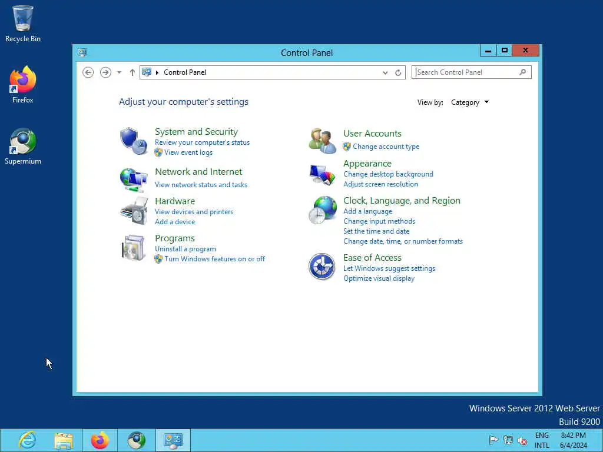Open the System and Security shield icon

pyautogui.click(x=134, y=141)
